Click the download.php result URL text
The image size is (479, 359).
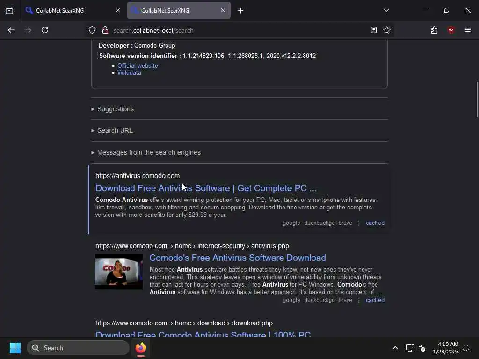coord(184,323)
